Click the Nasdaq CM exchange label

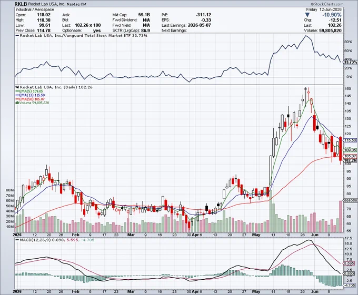click(76, 4)
